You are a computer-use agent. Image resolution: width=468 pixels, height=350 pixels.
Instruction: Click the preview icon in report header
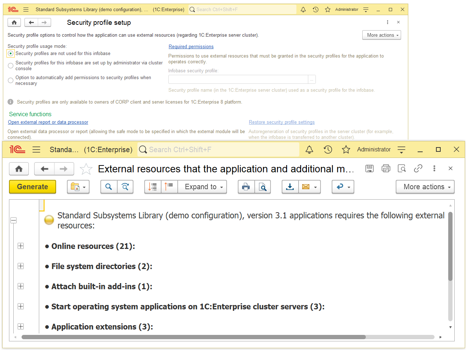(402, 168)
